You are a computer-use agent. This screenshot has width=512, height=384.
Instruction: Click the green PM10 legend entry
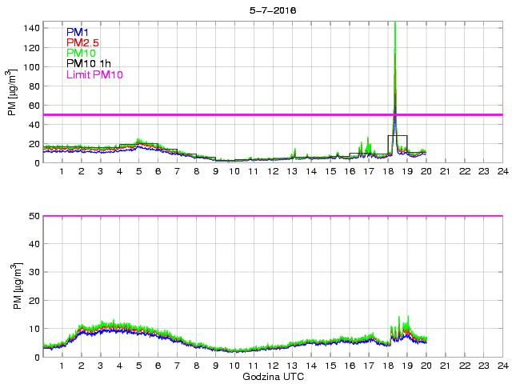[x=82, y=53]
